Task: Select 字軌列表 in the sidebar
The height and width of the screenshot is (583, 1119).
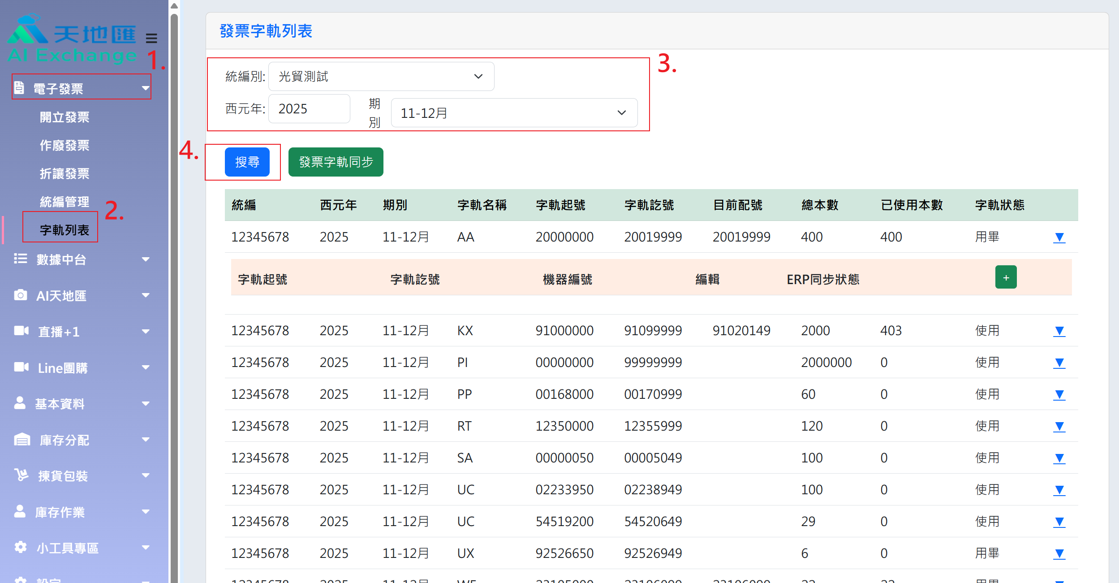Action: tap(65, 230)
